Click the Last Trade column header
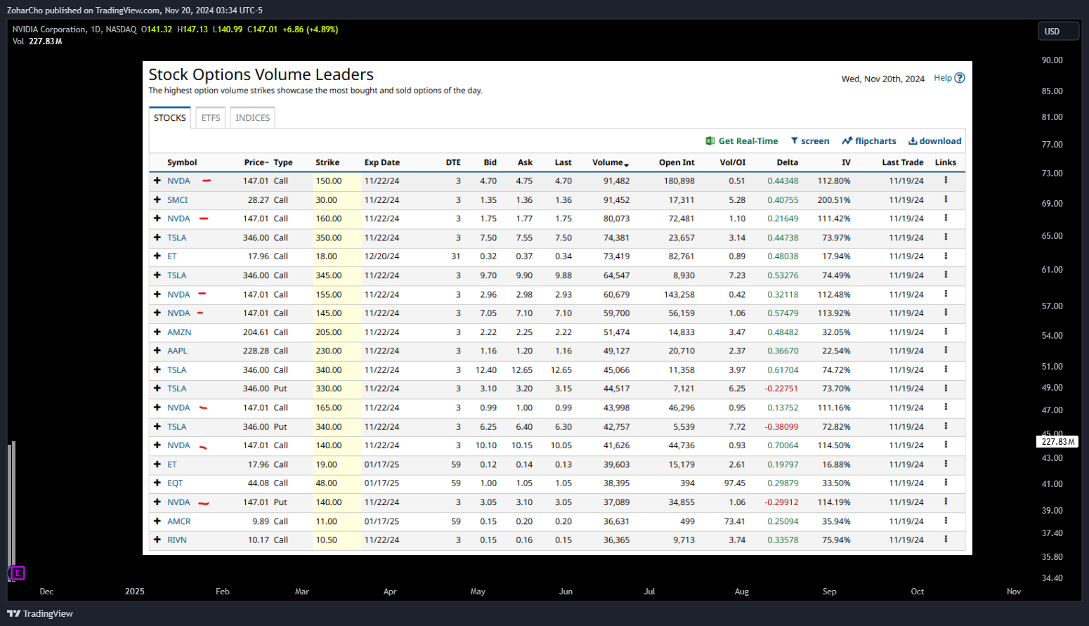The height and width of the screenshot is (626, 1089). [903, 162]
